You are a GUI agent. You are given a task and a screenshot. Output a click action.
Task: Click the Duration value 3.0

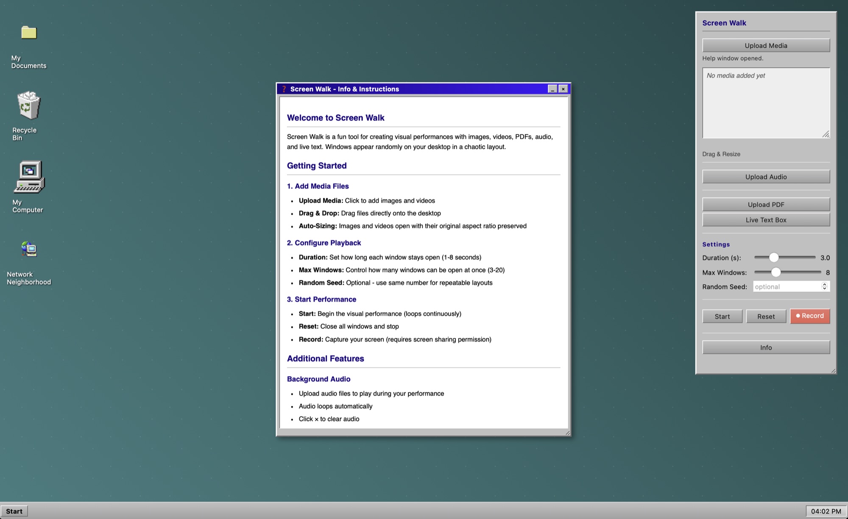pyautogui.click(x=825, y=258)
